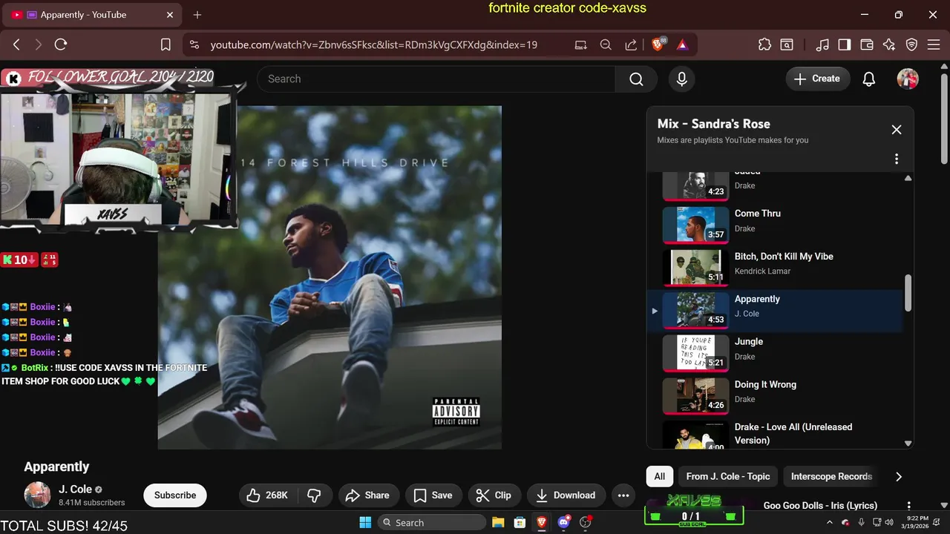Click the Share button under the video
This screenshot has width=950, height=534.
click(x=368, y=495)
